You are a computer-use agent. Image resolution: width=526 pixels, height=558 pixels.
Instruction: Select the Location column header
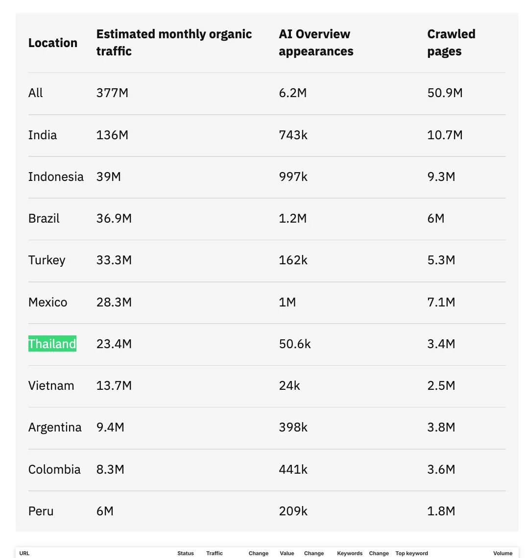pyautogui.click(x=52, y=43)
